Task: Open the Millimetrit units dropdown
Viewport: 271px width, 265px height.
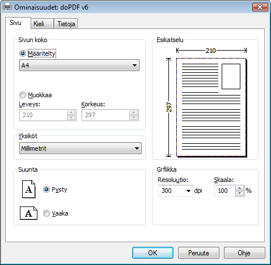Action: 81,148
